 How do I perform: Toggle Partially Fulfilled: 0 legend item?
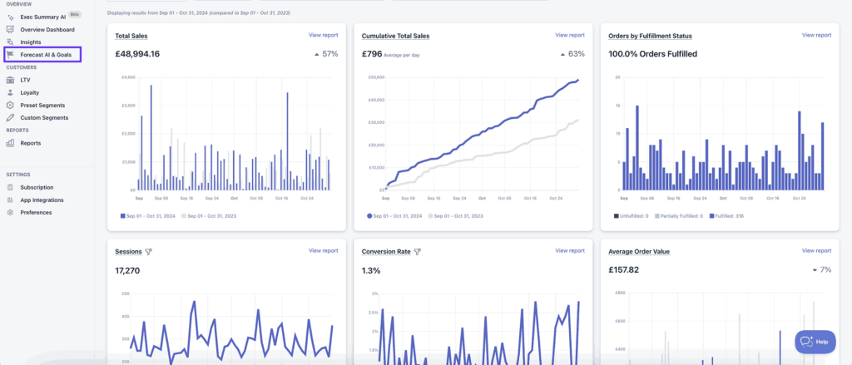tap(679, 215)
